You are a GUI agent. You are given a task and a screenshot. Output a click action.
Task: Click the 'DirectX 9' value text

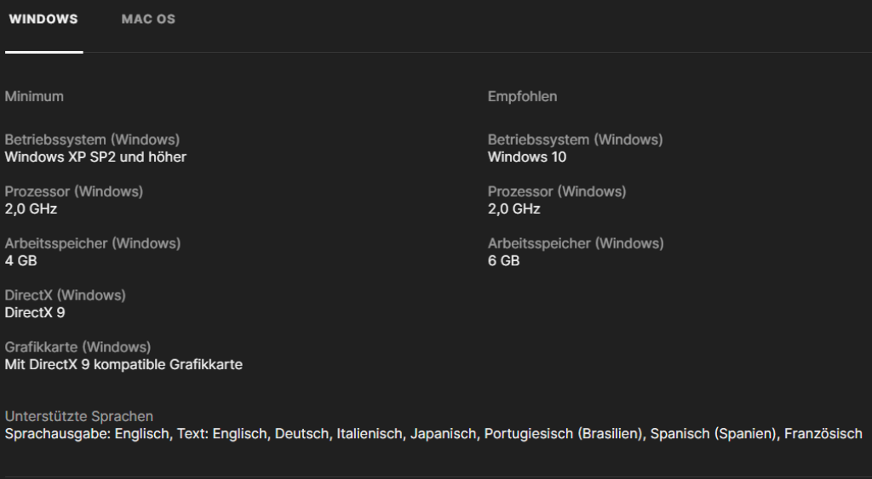pyautogui.click(x=35, y=312)
